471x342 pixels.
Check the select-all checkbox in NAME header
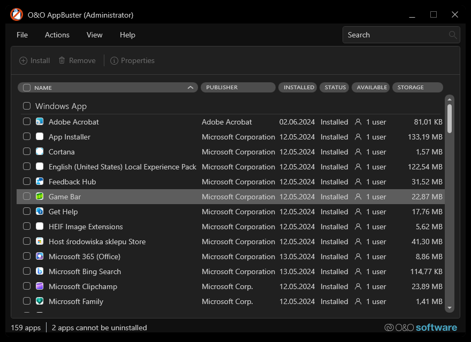point(27,88)
